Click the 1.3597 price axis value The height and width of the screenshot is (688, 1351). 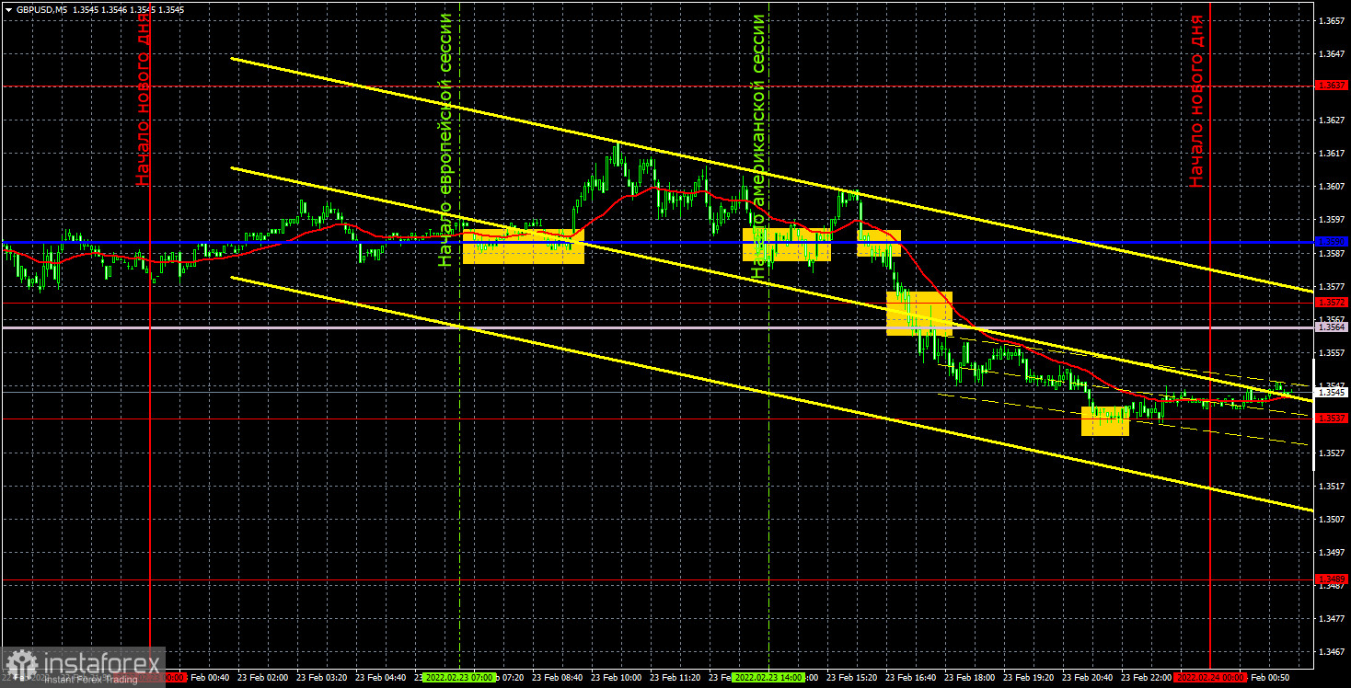[x=1332, y=219]
